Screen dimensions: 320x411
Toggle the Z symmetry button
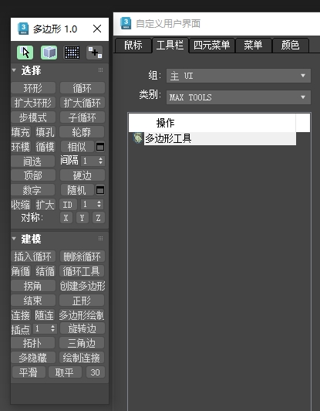(99, 218)
